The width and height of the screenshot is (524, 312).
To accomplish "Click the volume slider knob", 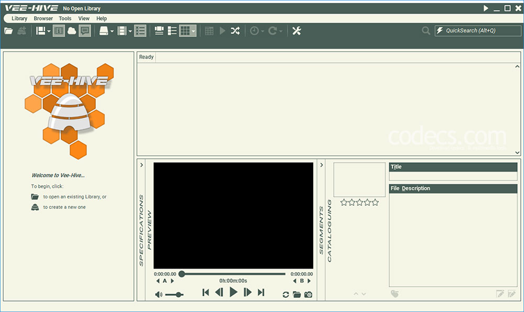I will [x=179, y=295].
